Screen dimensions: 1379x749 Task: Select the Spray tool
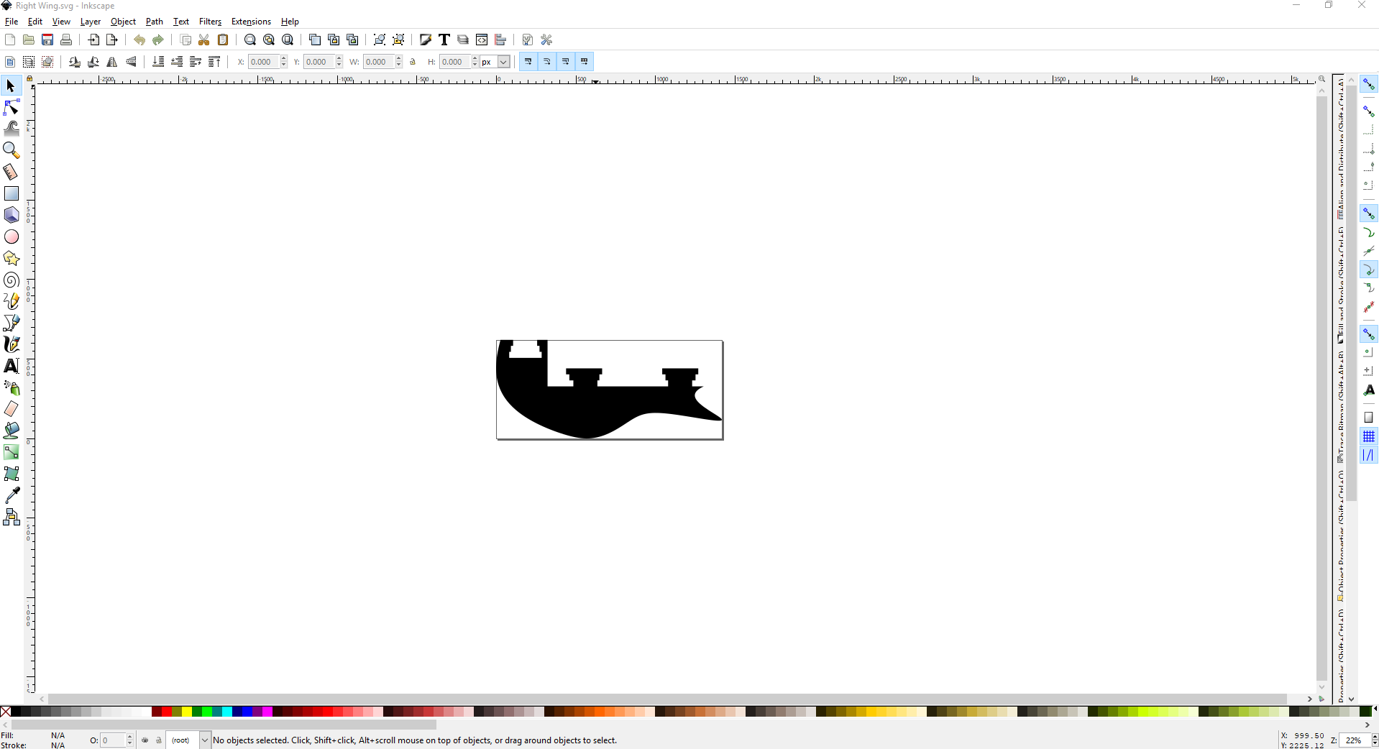click(x=12, y=388)
